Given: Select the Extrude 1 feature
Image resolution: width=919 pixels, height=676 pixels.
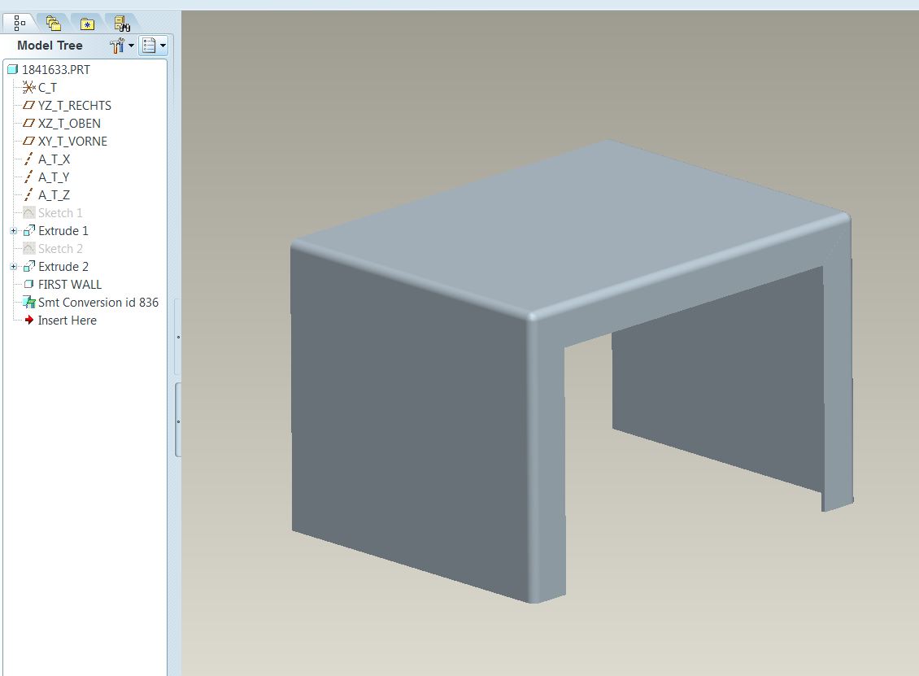Looking at the screenshot, I should (63, 231).
